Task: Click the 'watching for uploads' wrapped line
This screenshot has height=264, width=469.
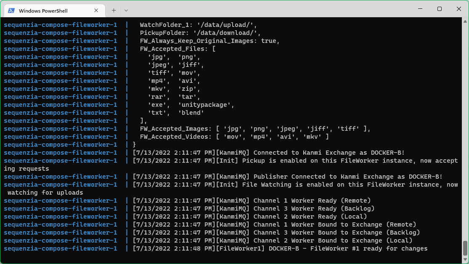Action: [x=45, y=193]
